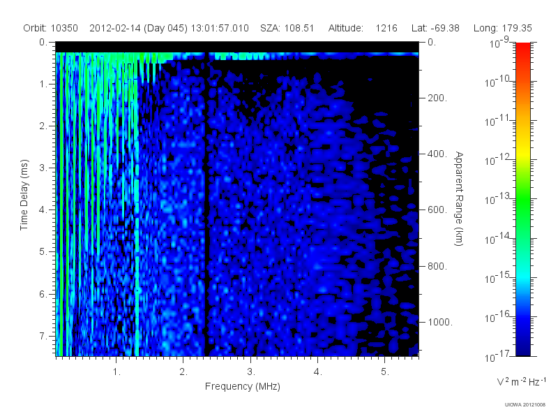This screenshot has width=558, height=419.
Task: Click the SZA: 108.51 value
Action: (287, 28)
